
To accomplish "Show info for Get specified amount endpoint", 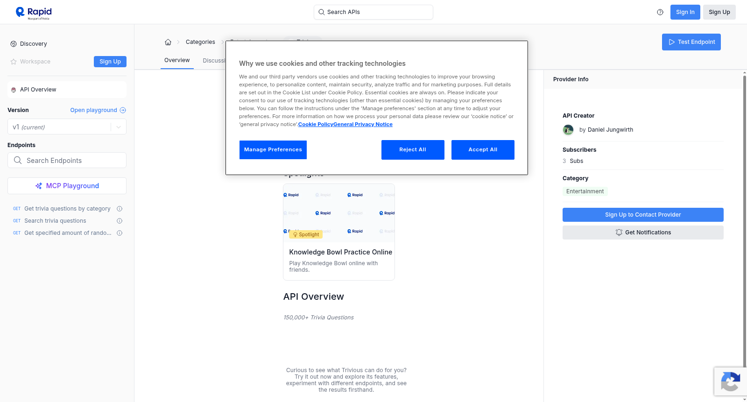I will click(x=120, y=233).
